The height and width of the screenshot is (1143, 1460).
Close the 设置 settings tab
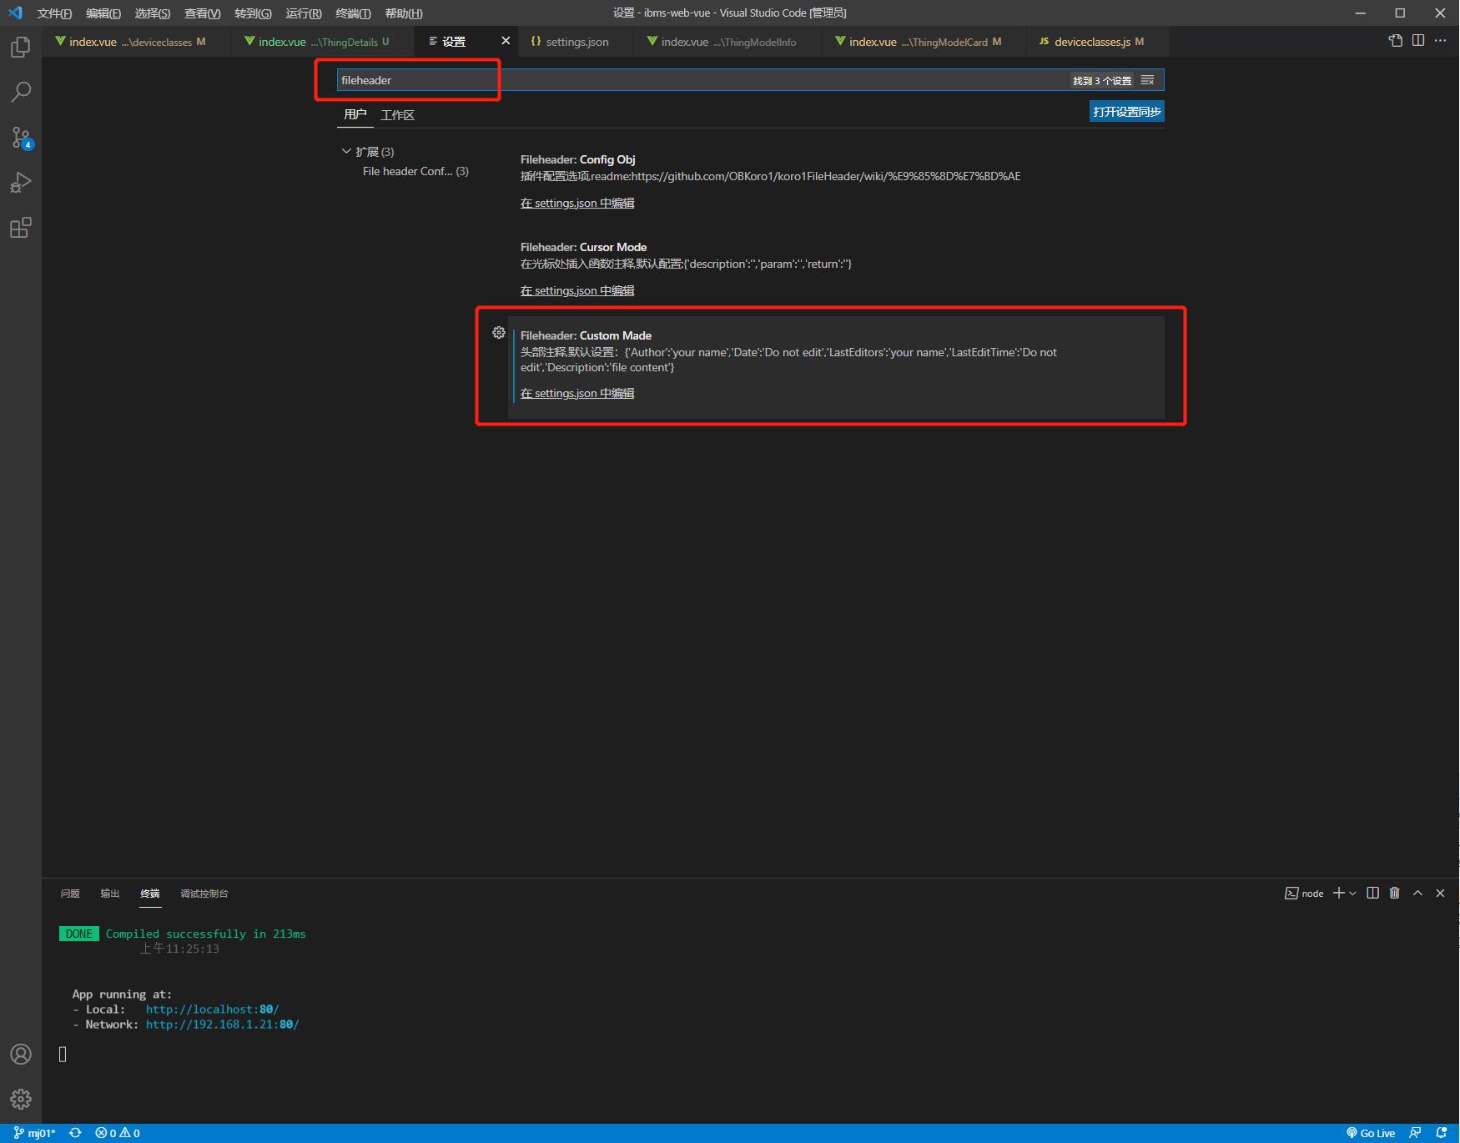click(x=506, y=41)
